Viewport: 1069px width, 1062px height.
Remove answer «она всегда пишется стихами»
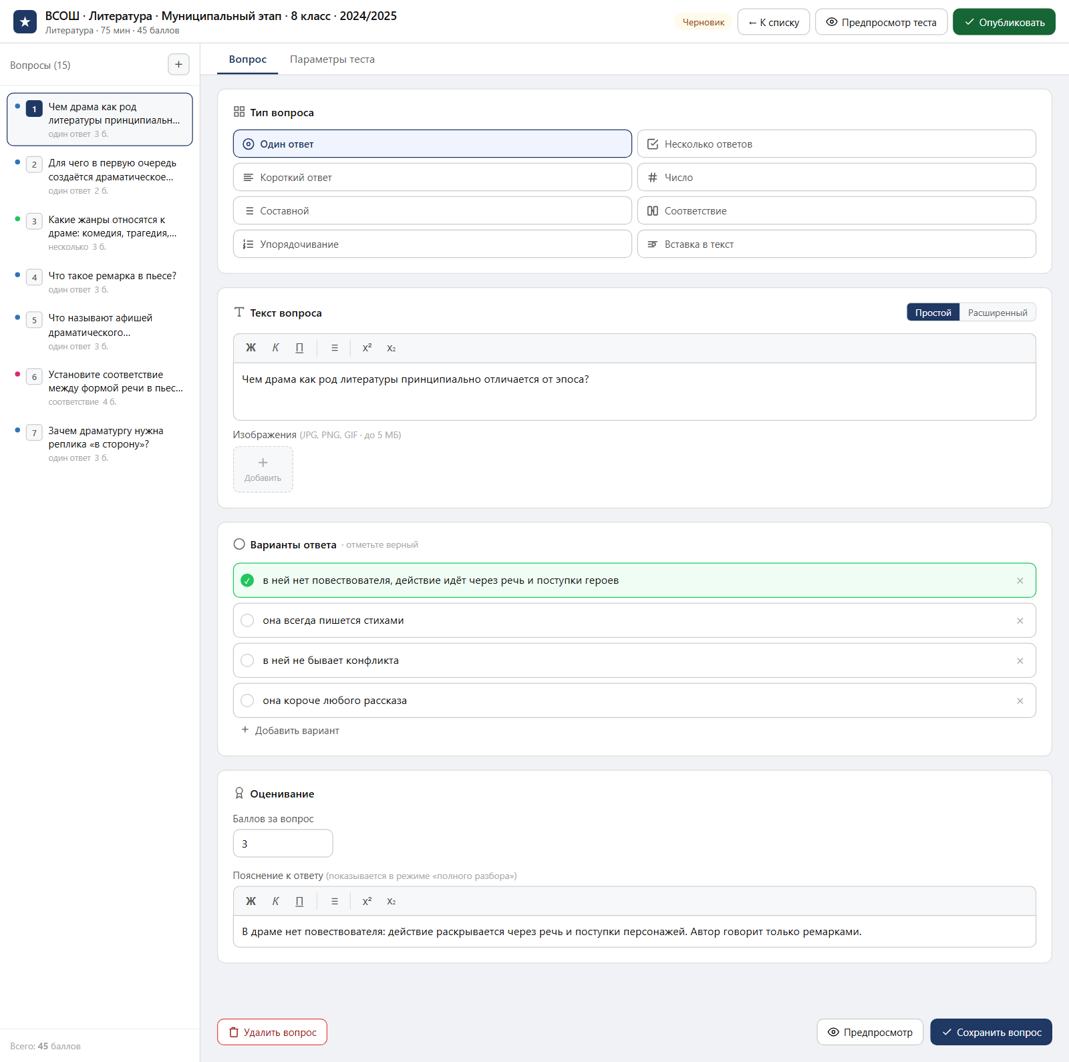(1020, 621)
